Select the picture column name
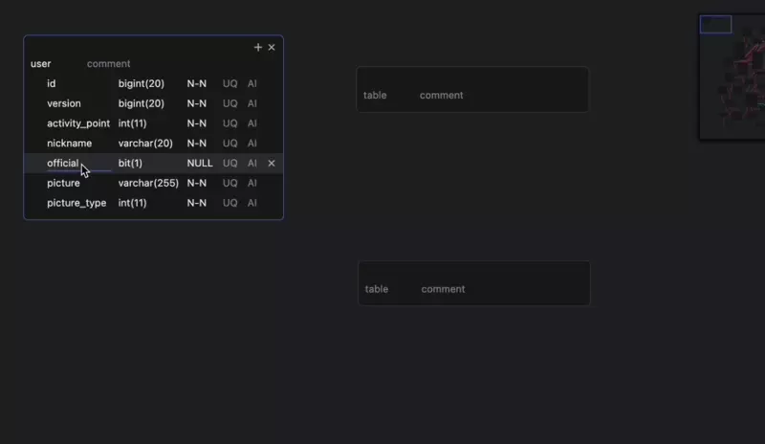 pos(63,183)
